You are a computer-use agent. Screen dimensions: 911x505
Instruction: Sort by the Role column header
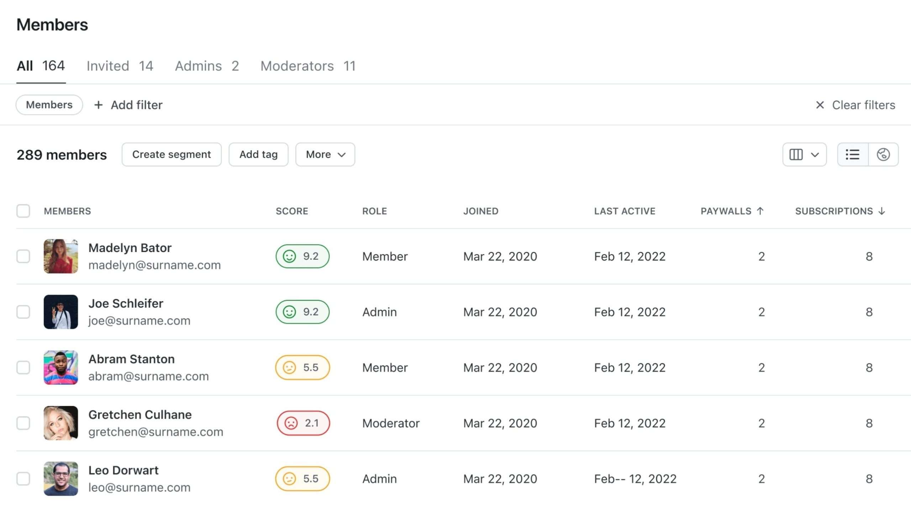374,211
